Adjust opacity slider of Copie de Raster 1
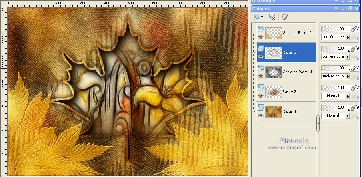Screen dimensions: 362x177 [336, 68]
